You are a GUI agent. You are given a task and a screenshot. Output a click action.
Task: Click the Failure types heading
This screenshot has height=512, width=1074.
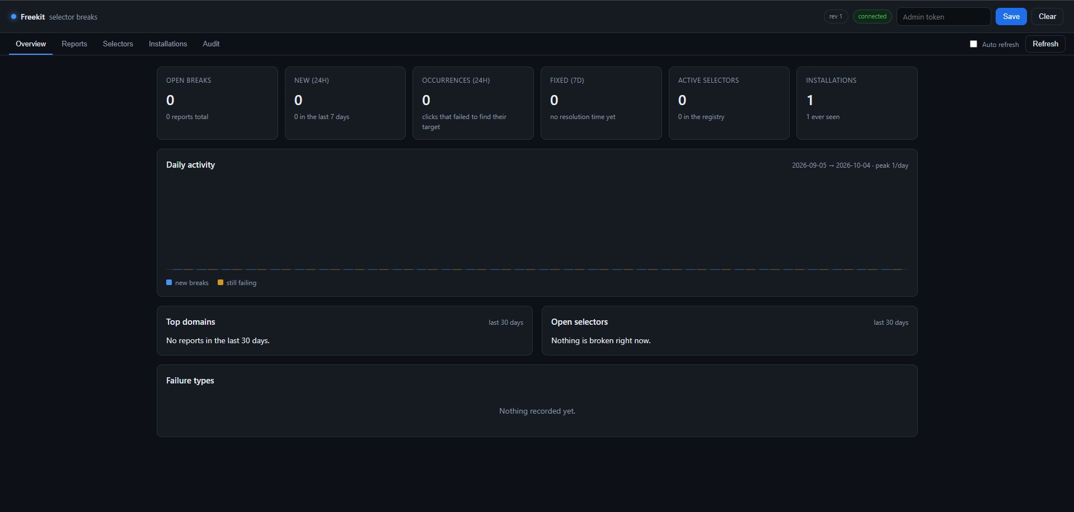[190, 381]
